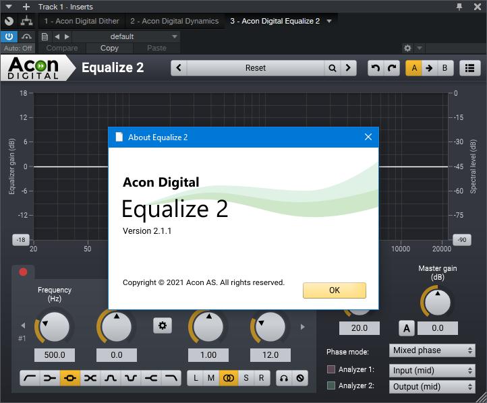Screen dimensions: 487x403
Task: Expand the insert tabs dropdown arrow
Action: [329, 21]
